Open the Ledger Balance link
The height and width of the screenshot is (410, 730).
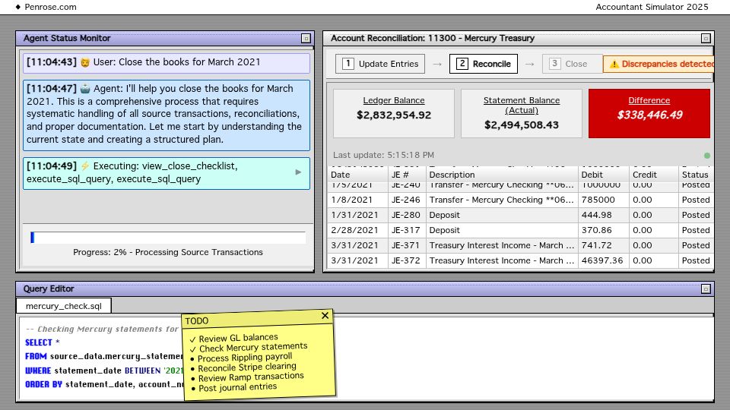pyautogui.click(x=394, y=100)
